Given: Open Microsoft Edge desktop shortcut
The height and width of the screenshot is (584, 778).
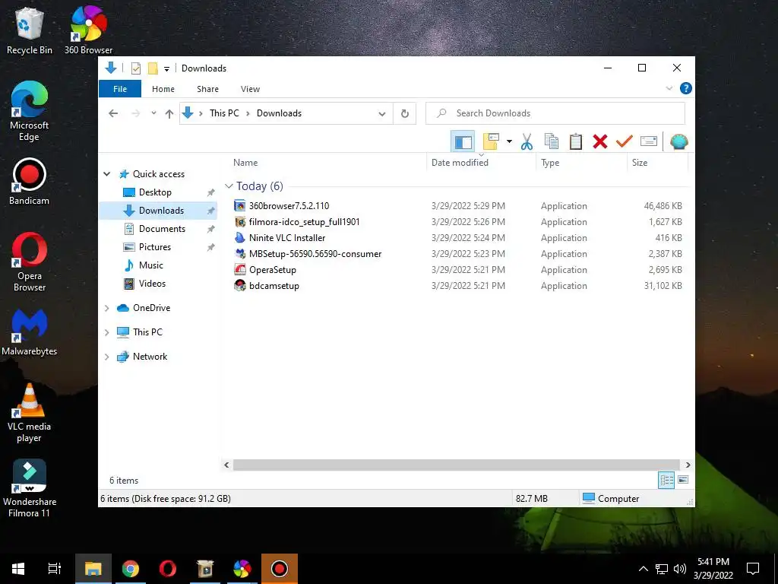Looking at the screenshot, I should point(30,111).
